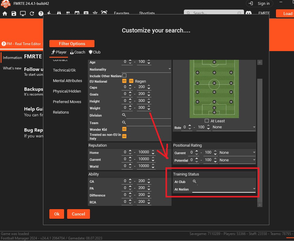The width and height of the screenshot is (294, 241).
Task: Click the Discord icon in top bar
Action: click(249, 14)
